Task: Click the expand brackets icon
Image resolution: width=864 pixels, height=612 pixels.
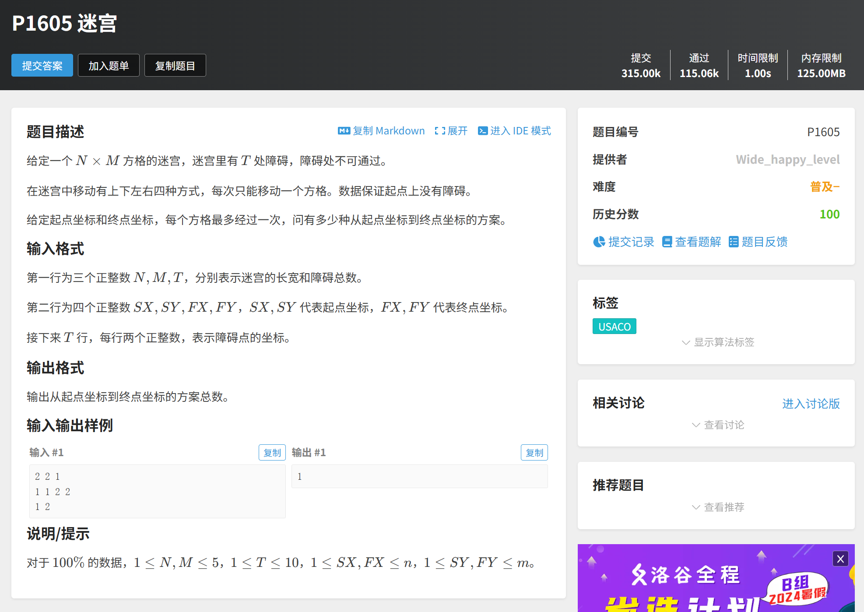Action: [x=439, y=131]
